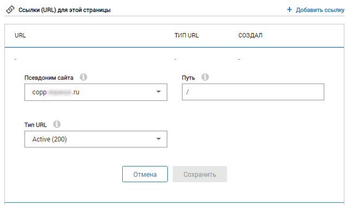Click the Отмена button
The height and width of the screenshot is (205, 346).
tap(145, 174)
